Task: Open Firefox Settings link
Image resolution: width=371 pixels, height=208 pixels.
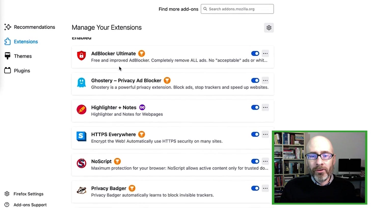Action: click(24, 194)
